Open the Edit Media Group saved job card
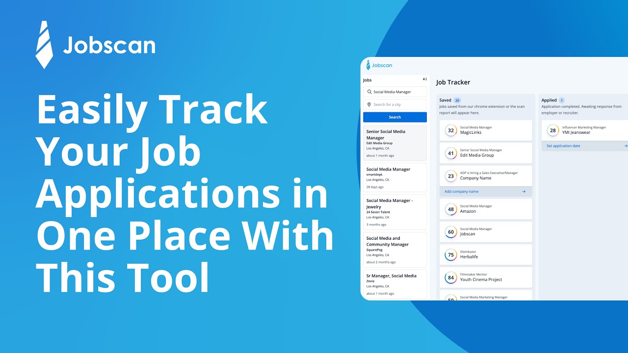628x353 pixels. pyautogui.click(x=486, y=153)
